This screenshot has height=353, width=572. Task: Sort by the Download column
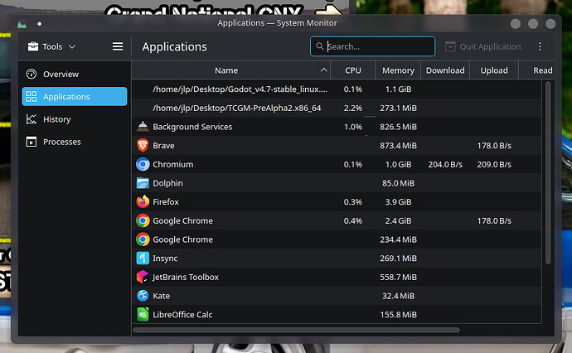pyautogui.click(x=445, y=70)
